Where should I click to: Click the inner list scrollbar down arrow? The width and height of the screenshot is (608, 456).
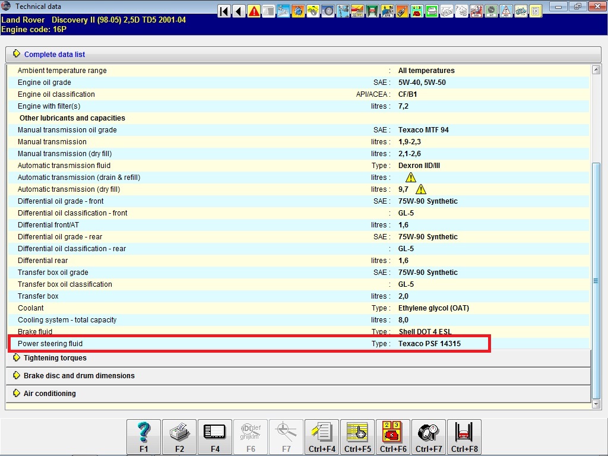click(x=596, y=404)
